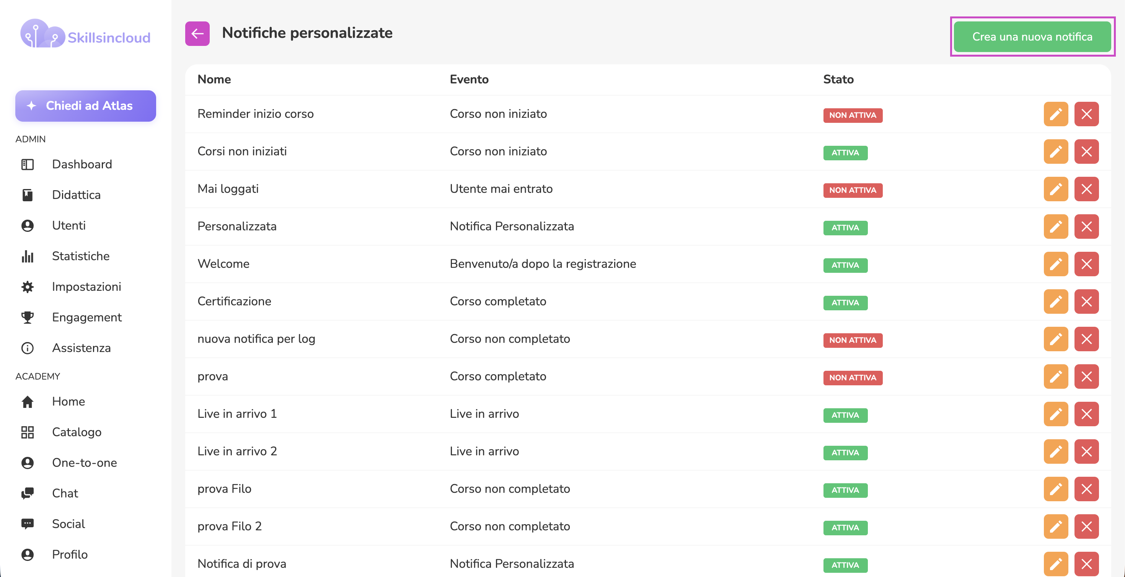Delete the nuova notifica per log row

click(x=1086, y=339)
